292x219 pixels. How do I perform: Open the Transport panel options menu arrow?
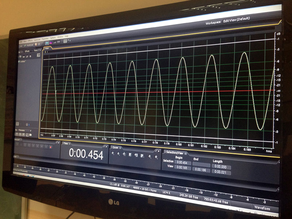(x=59, y=143)
